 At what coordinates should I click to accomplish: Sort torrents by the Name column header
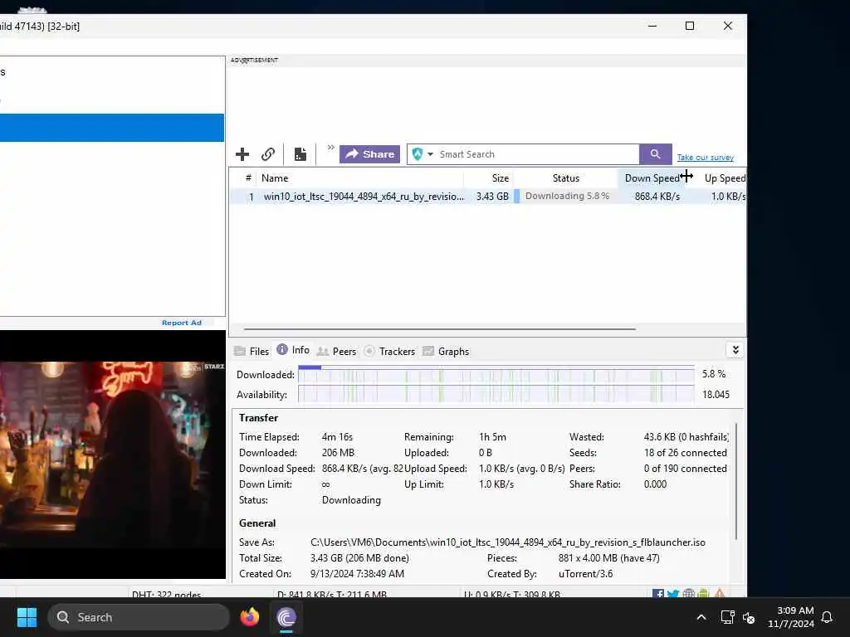[360, 177]
